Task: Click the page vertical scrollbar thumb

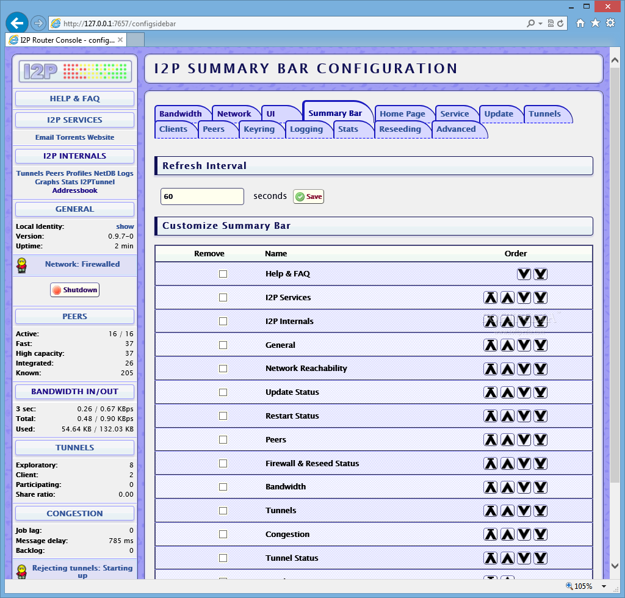Action: pos(615,275)
